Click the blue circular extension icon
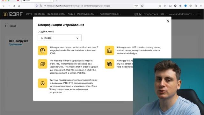The image size is (204, 115). point(186,6)
